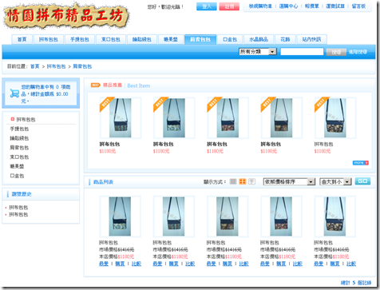The image size is (380, 290).
Task: Open the 站內快訊 navigation tab
Action: click(311, 39)
